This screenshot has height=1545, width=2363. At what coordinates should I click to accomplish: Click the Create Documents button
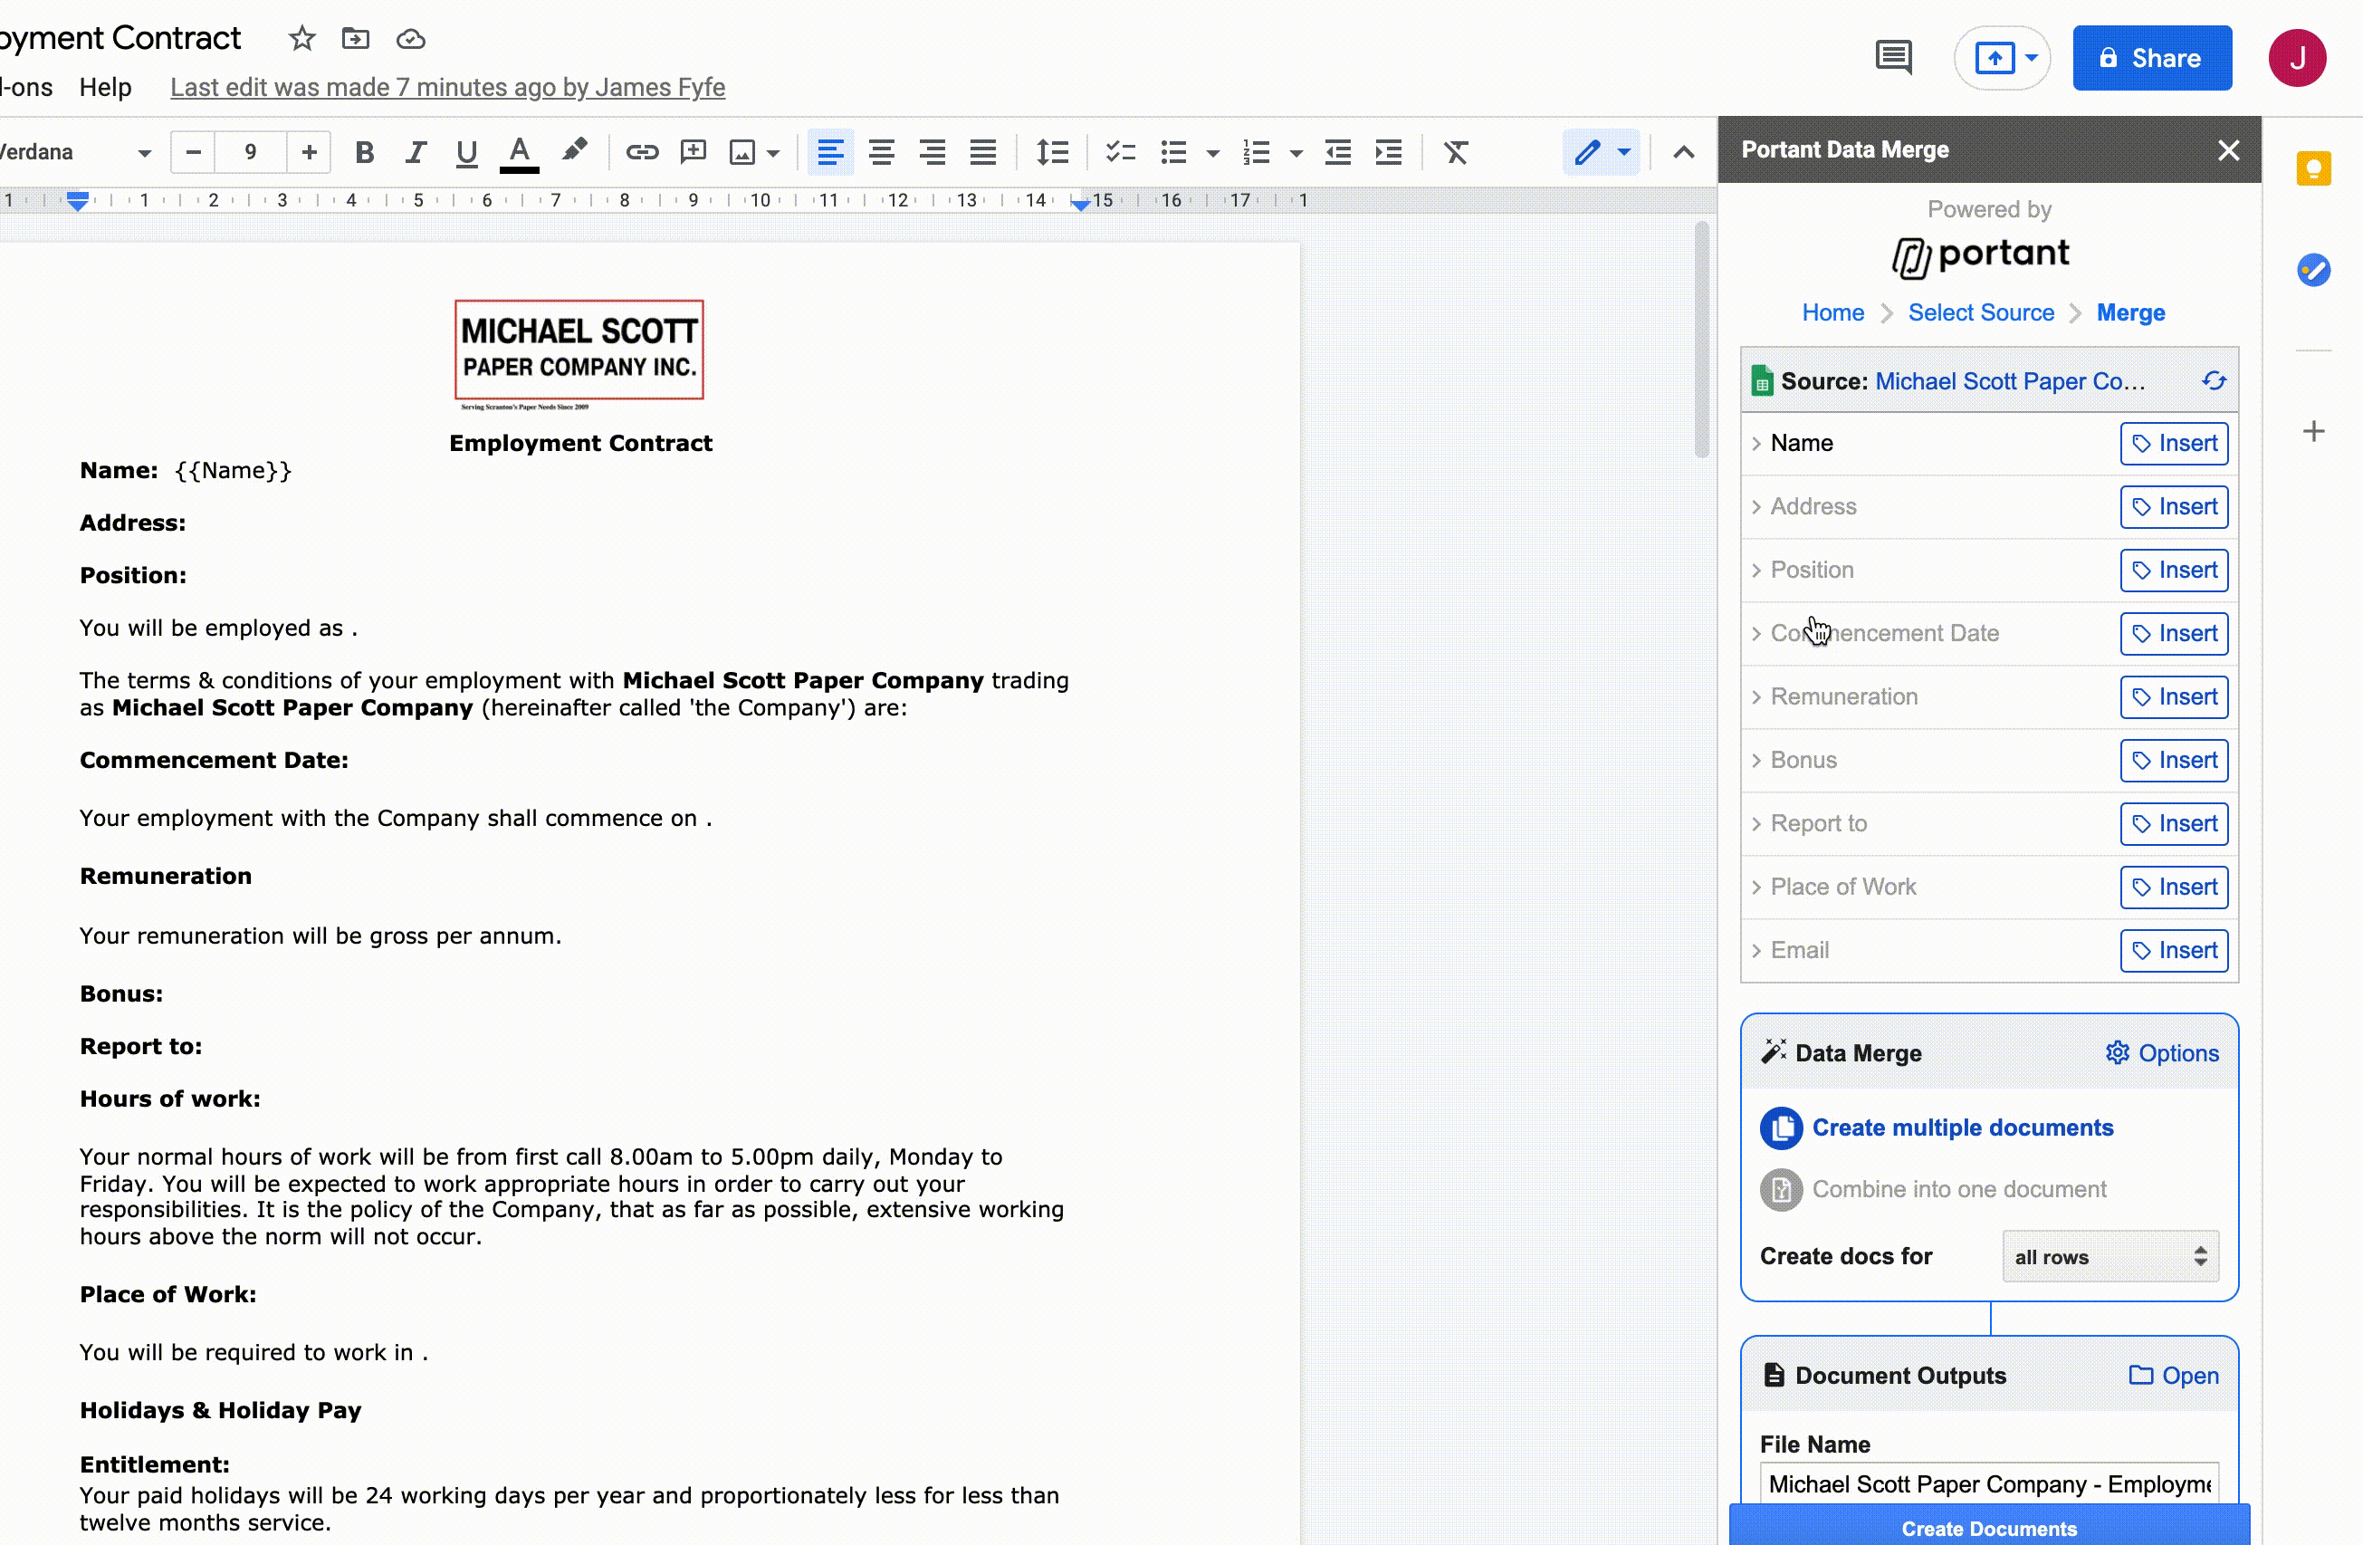(1989, 1527)
